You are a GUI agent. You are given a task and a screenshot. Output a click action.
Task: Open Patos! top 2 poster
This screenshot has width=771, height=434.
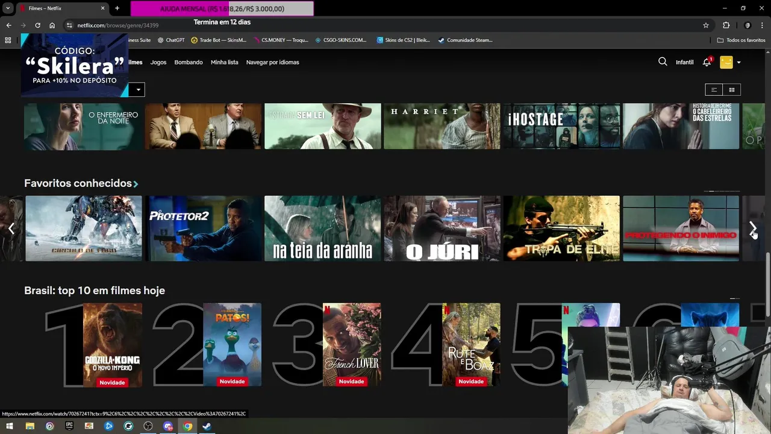(x=232, y=345)
